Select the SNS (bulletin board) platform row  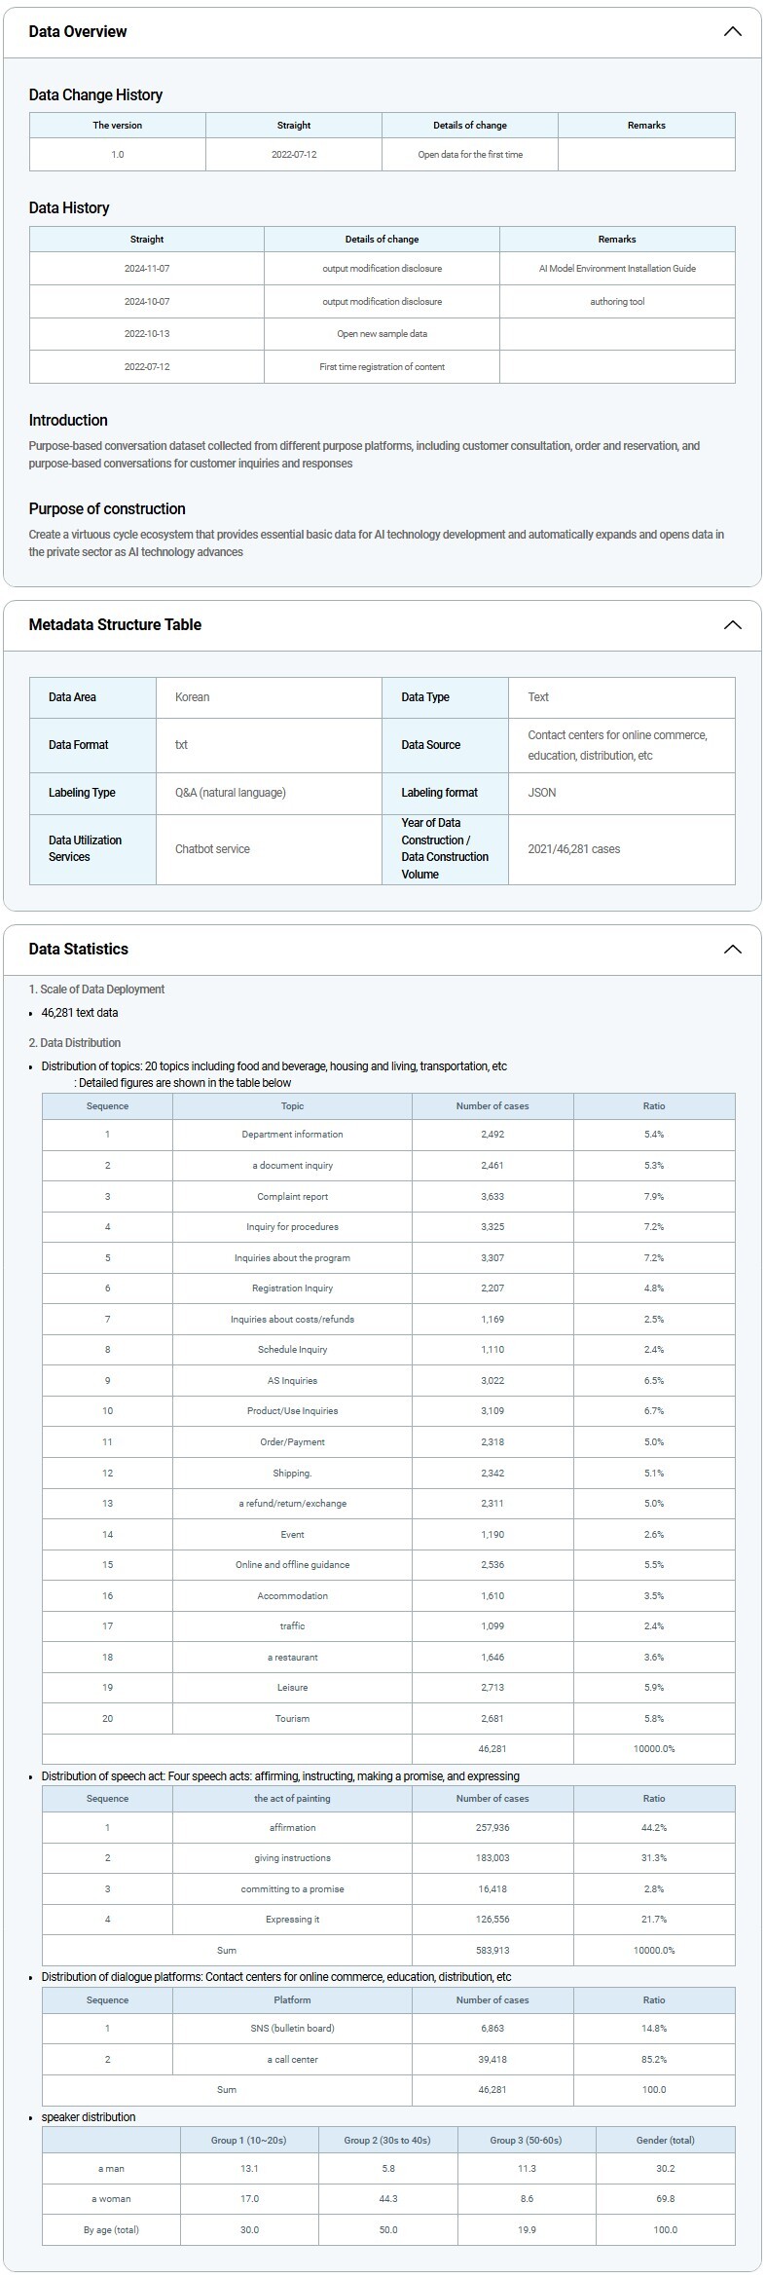tap(292, 2029)
